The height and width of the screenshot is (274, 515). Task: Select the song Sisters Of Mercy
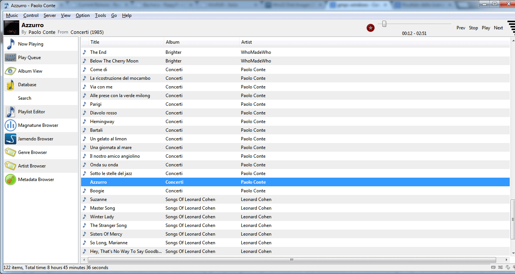point(296,234)
